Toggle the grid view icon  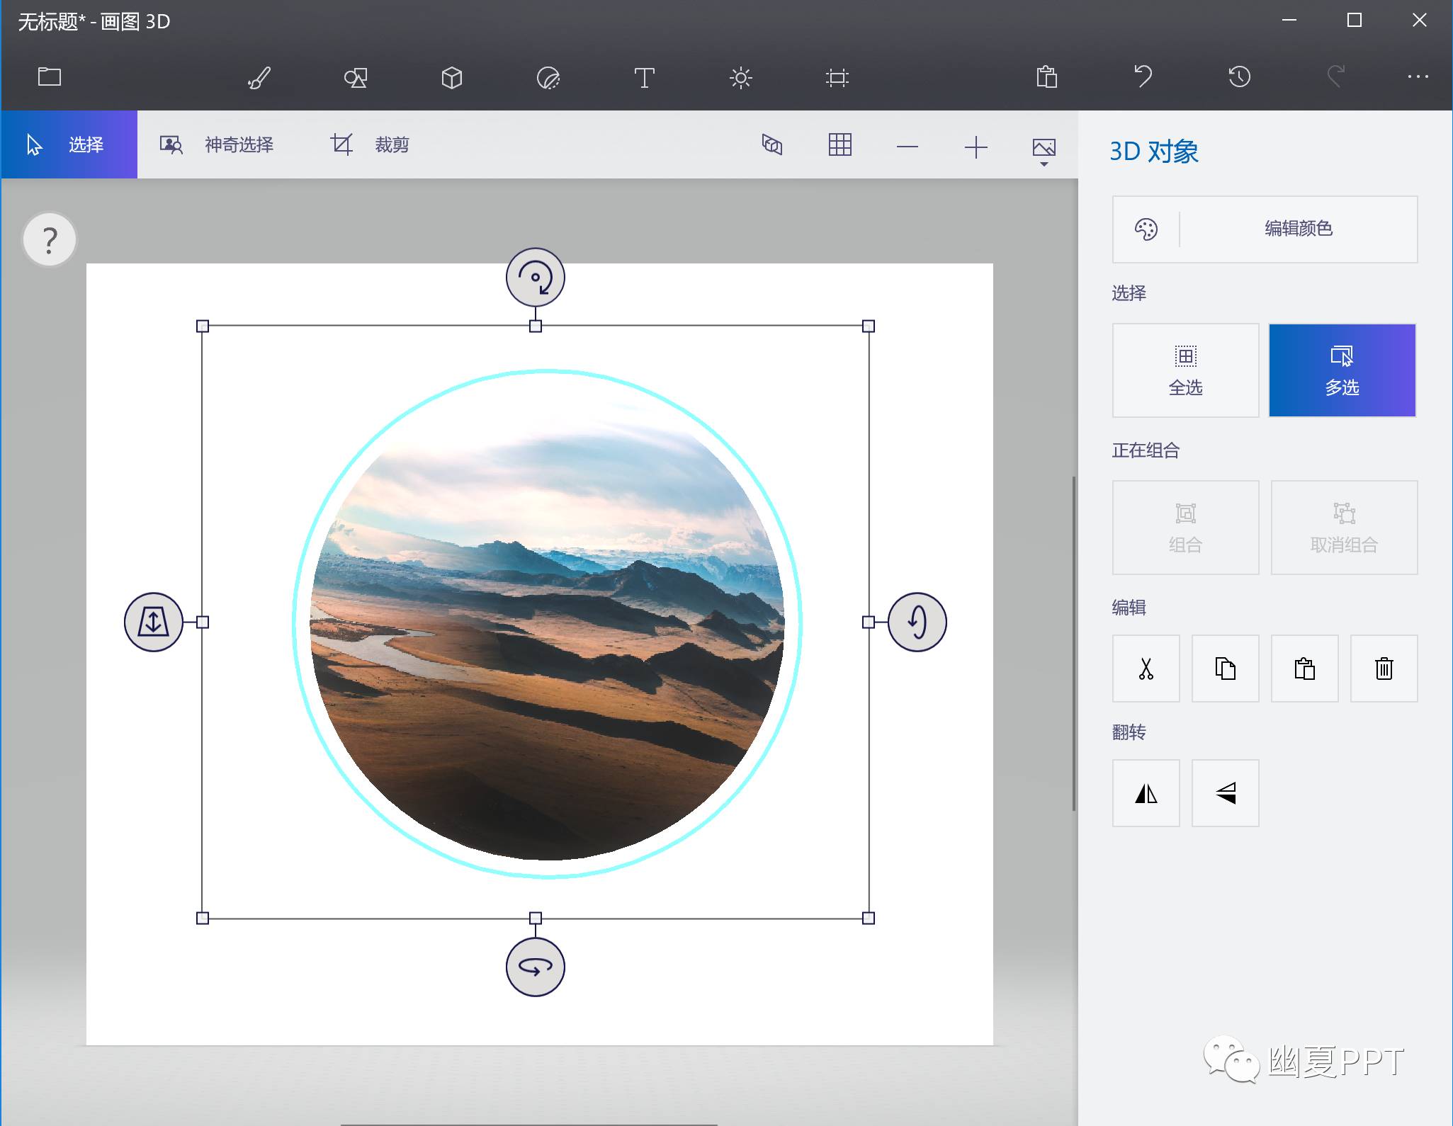pyautogui.click(x=839, y=145)
